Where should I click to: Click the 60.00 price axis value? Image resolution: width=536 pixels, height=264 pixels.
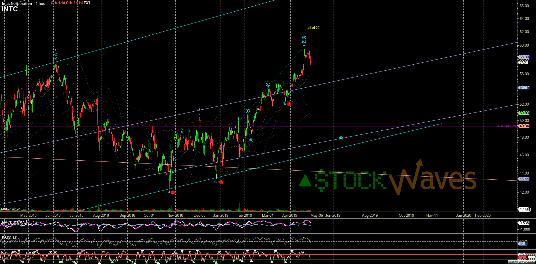tap(524, 45)
